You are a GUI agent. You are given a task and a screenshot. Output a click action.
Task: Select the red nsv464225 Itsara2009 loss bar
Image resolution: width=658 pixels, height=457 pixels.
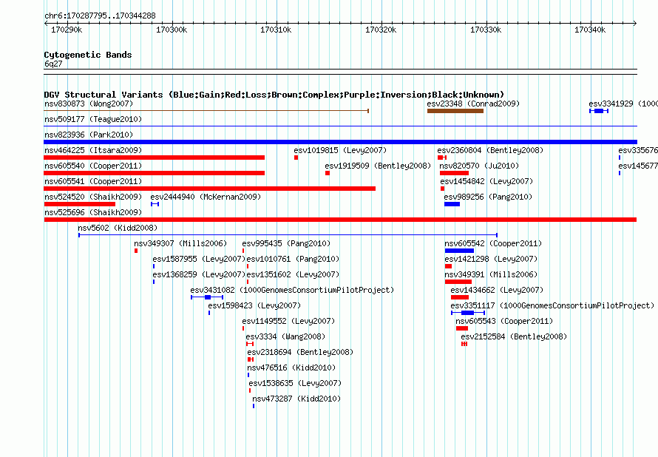click(154, 158)
